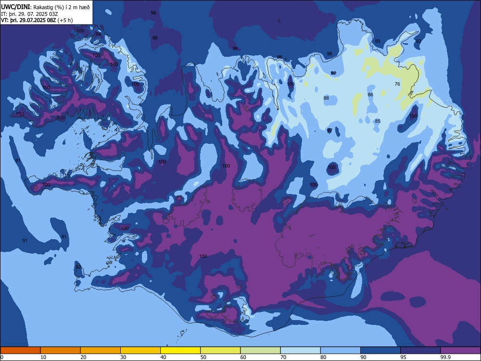Click the 95–99.9 dark navy legend swatch
Screen dimensions: 481x361
(x=420, y=350)
